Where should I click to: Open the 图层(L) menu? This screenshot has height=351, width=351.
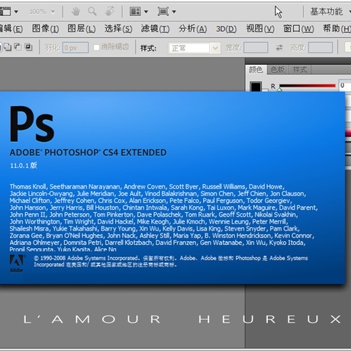click(82, 29)
